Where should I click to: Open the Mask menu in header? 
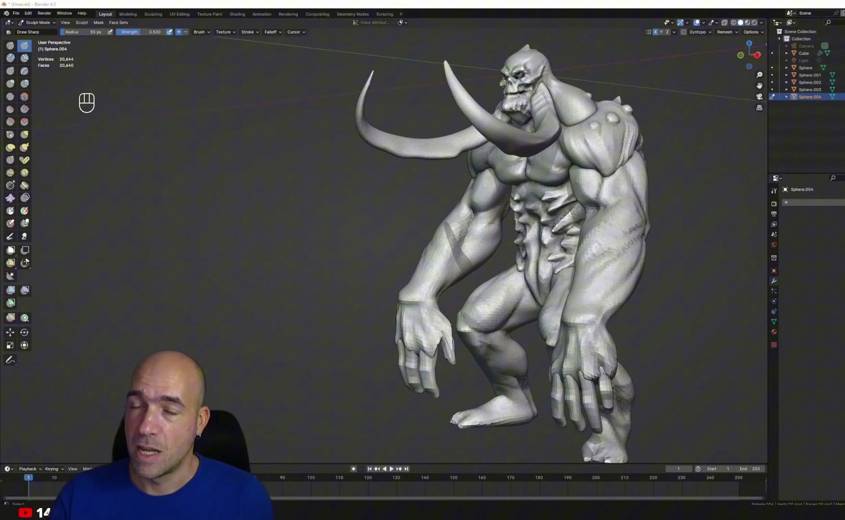(x=98, y=23)
